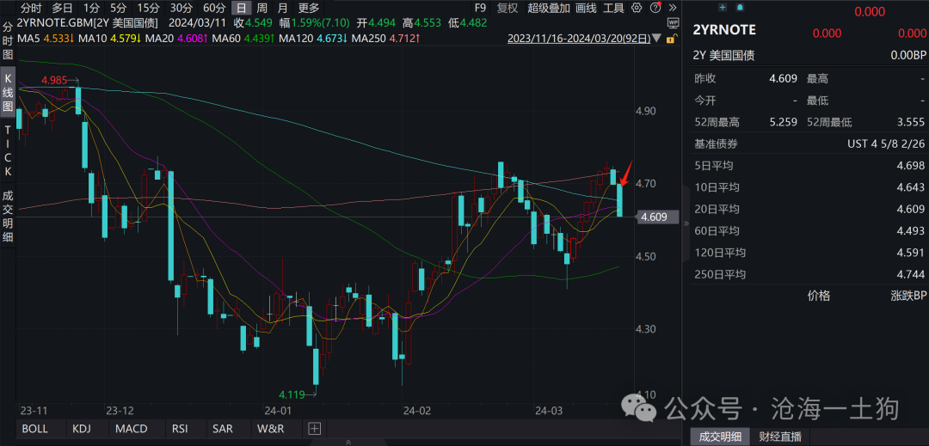929x446 pixels.
Task: Enable the W&R indicator
Action: (x=270, y=428)
